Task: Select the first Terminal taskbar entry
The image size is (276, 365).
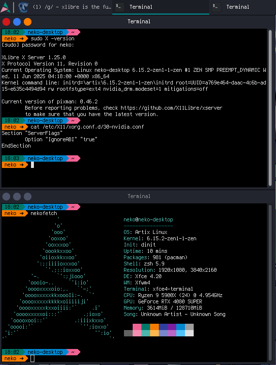Action: 161,7
